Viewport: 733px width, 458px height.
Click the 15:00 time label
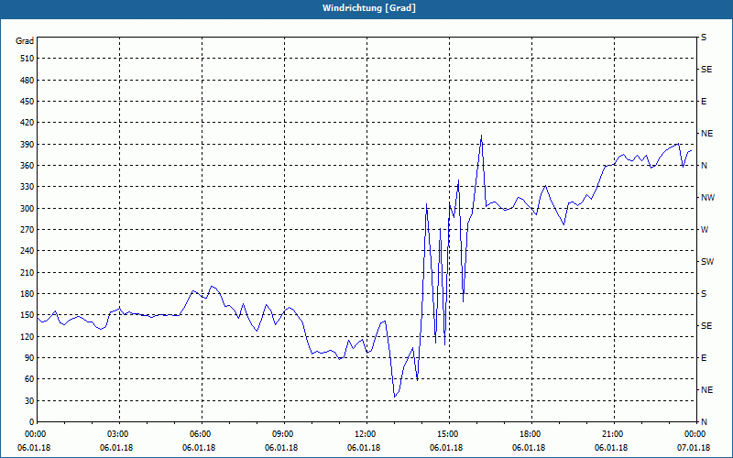coord(446,434)
